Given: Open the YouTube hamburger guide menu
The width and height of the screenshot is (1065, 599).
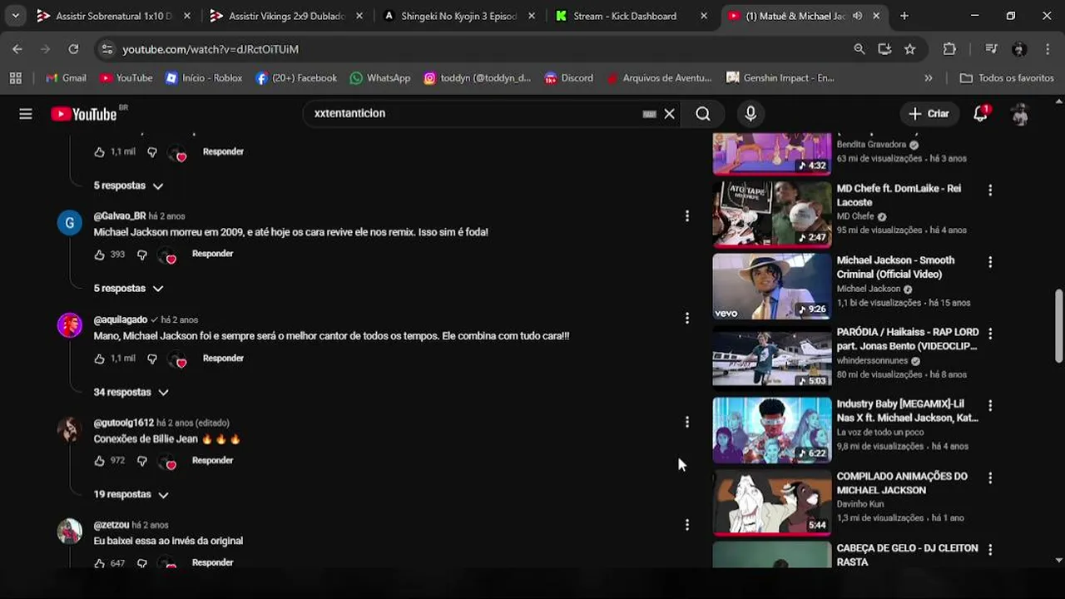Looking at the screenshot, I should coord(26,114).
